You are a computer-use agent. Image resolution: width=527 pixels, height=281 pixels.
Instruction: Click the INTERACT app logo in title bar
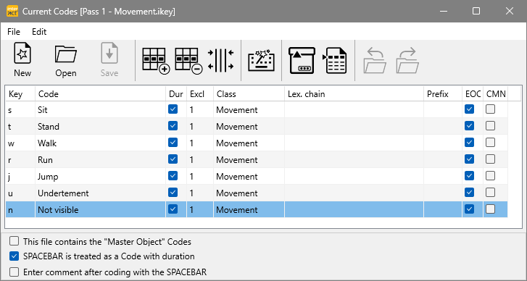pyautogui.click(x=12, y=11)
